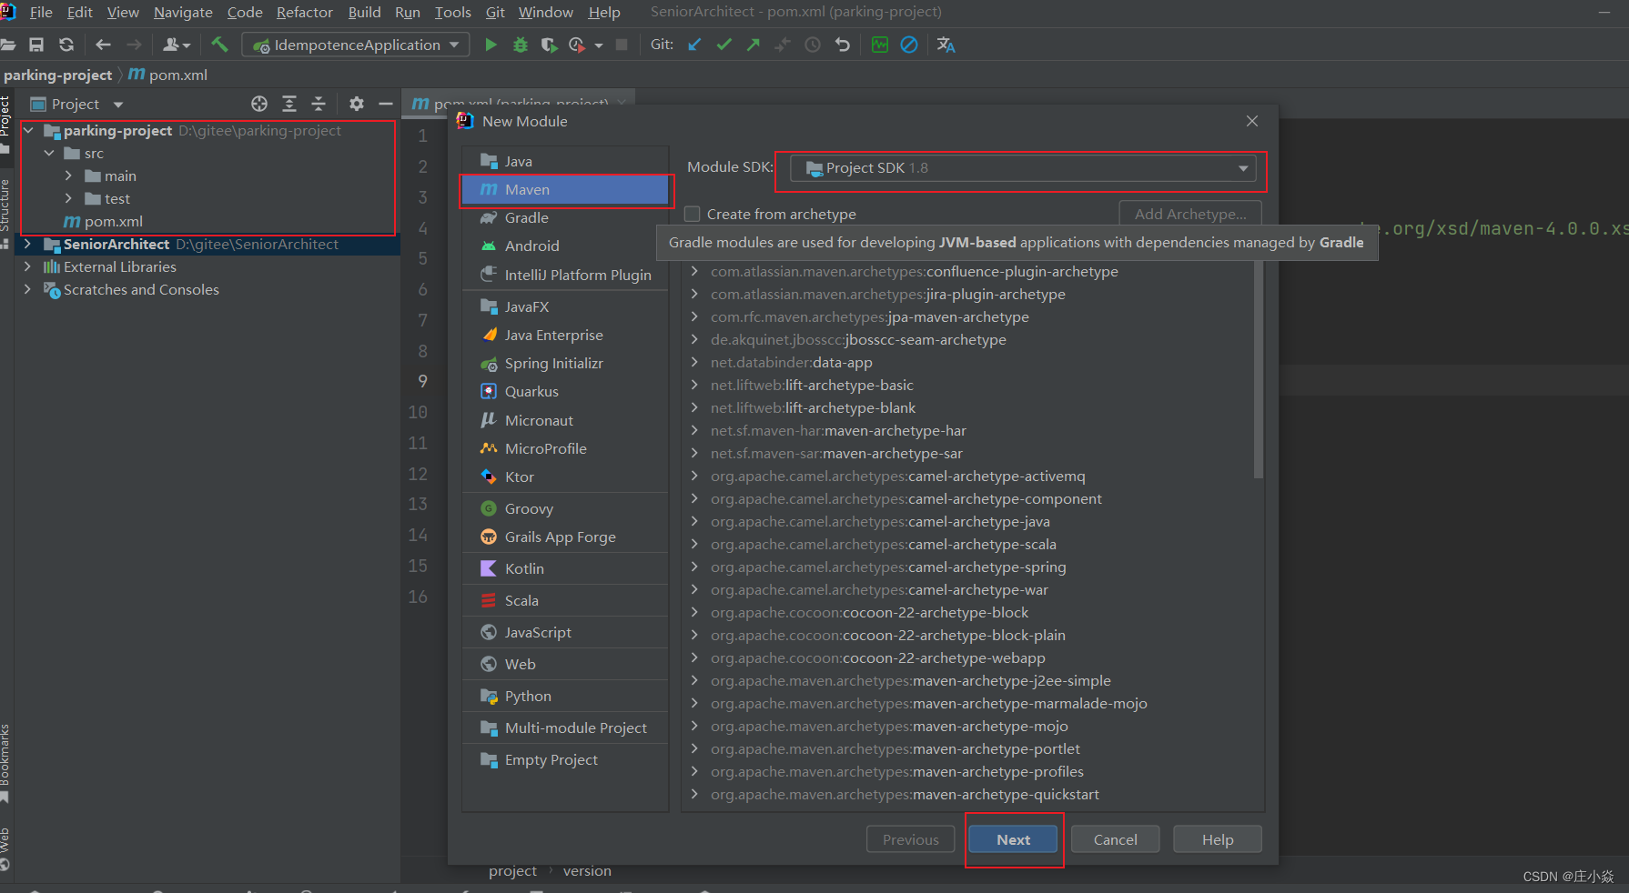The height and width of the screenshot is (893, 1629).
Task: Click the Translate icon in toolbar
Action: 946,45
